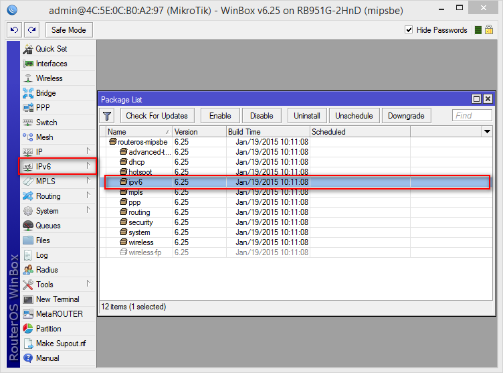Viewport: 503px width, 373px height.
Task: Click the Enable button
Action: tap(220, 116)
